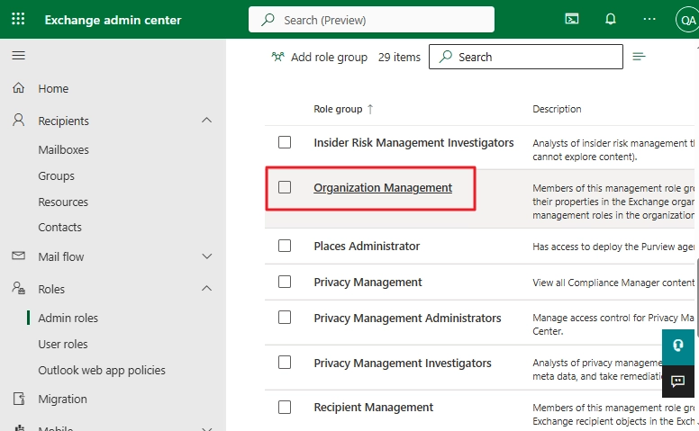Open the list filter options icon
This screenshot has height=431, width=699.
tap(639, 57)
